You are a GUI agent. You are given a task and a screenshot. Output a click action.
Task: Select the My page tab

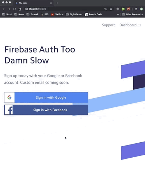tap(33, 3)
